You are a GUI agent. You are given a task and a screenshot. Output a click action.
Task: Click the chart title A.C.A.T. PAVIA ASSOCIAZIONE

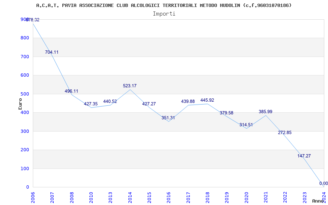coord(164,5)
